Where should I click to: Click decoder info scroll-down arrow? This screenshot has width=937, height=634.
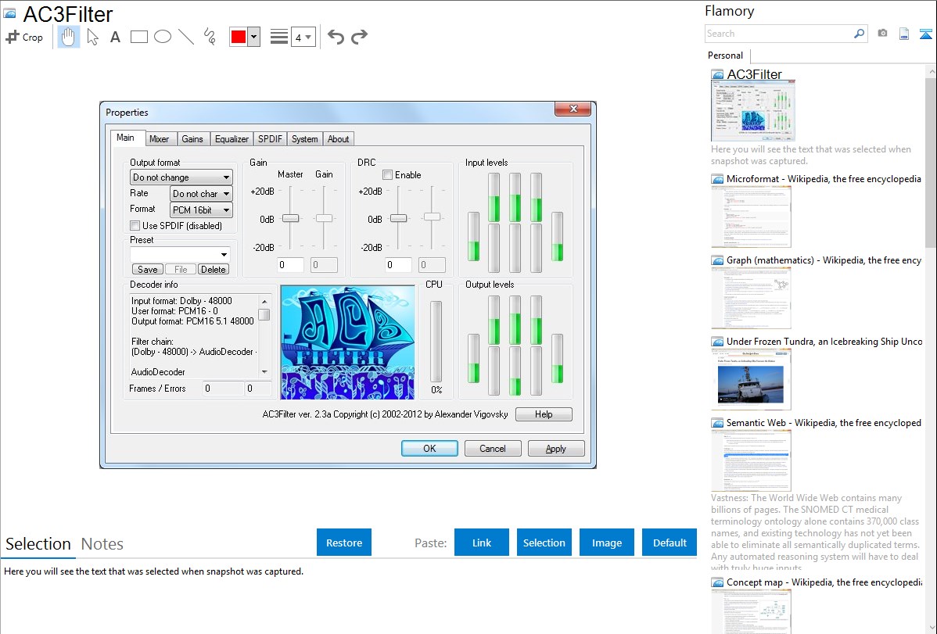pos(264,371)
